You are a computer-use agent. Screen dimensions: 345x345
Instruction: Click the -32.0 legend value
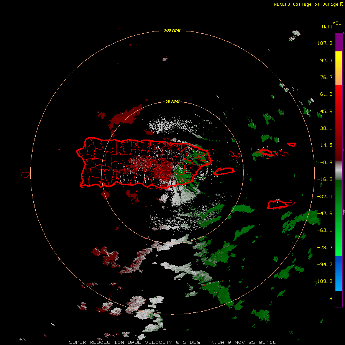pyautogui.click(x=325, y=197)
